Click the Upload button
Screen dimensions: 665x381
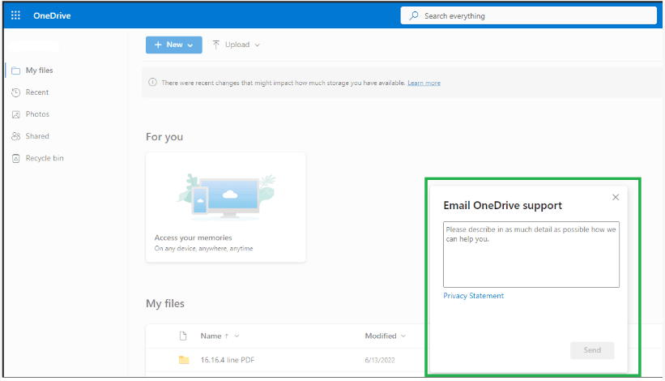coord(236,45)
